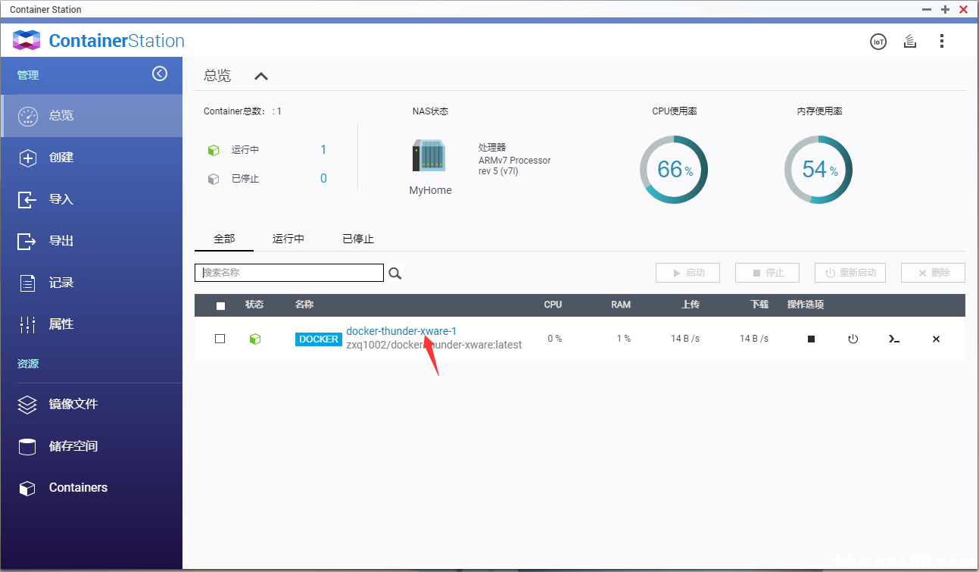Open the terminal console icon for the container
The image size is (979, 572).
[x=893, y=339]
